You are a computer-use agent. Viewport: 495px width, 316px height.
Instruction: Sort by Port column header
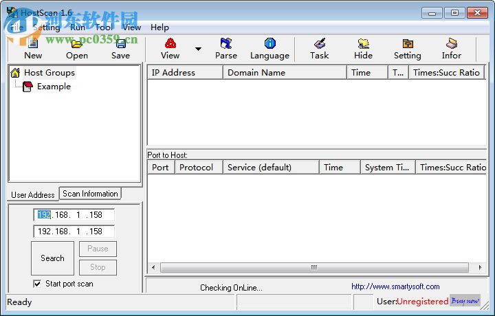(161, 168)
